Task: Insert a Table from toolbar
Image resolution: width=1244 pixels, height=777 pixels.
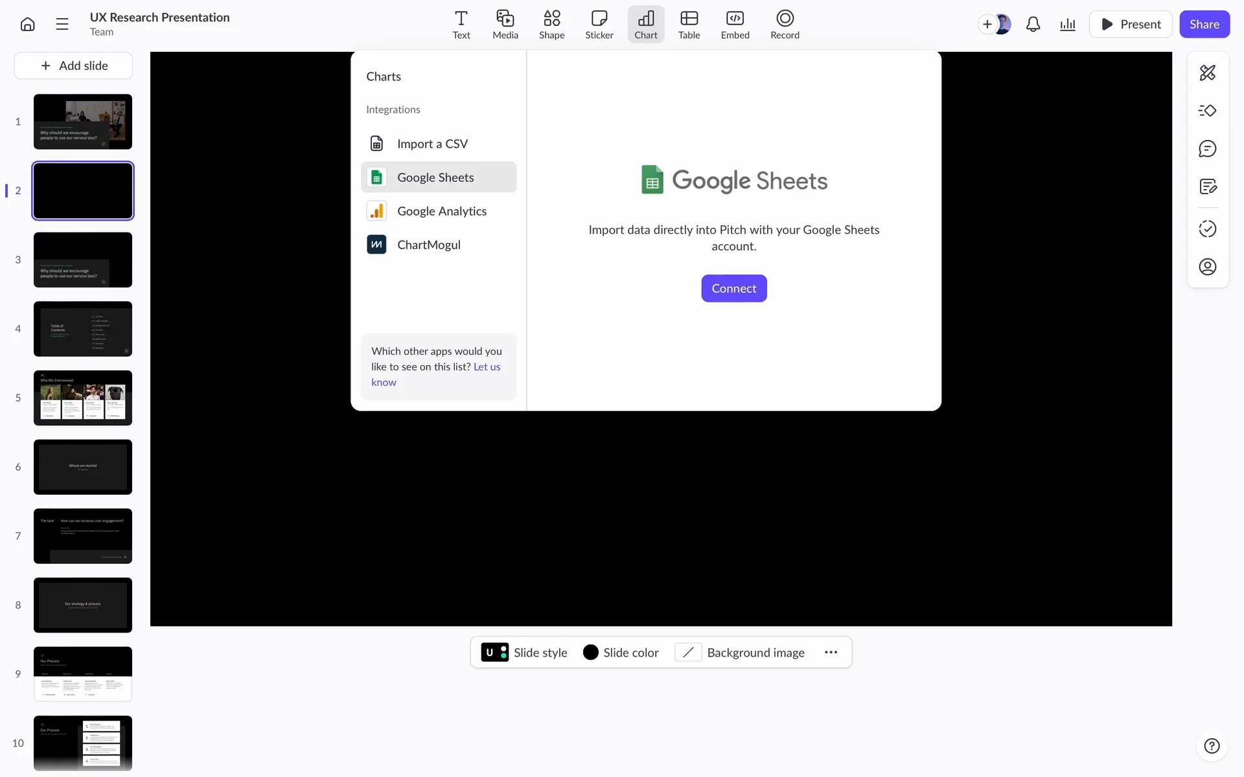Action: tap(689, 25)
